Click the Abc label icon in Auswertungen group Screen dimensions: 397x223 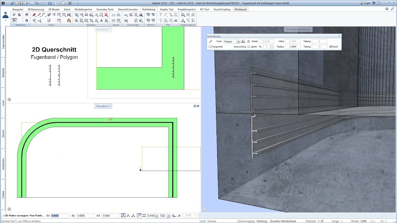(x=126, y=15)
